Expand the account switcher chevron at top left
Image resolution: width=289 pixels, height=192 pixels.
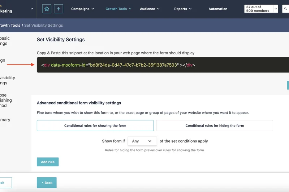32,9
